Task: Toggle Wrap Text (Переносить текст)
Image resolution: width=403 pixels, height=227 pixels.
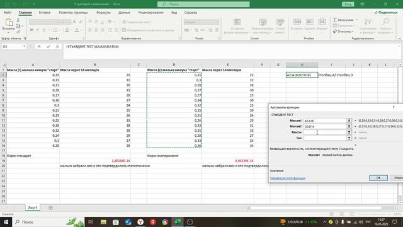Action: click(x=137, y=22)
